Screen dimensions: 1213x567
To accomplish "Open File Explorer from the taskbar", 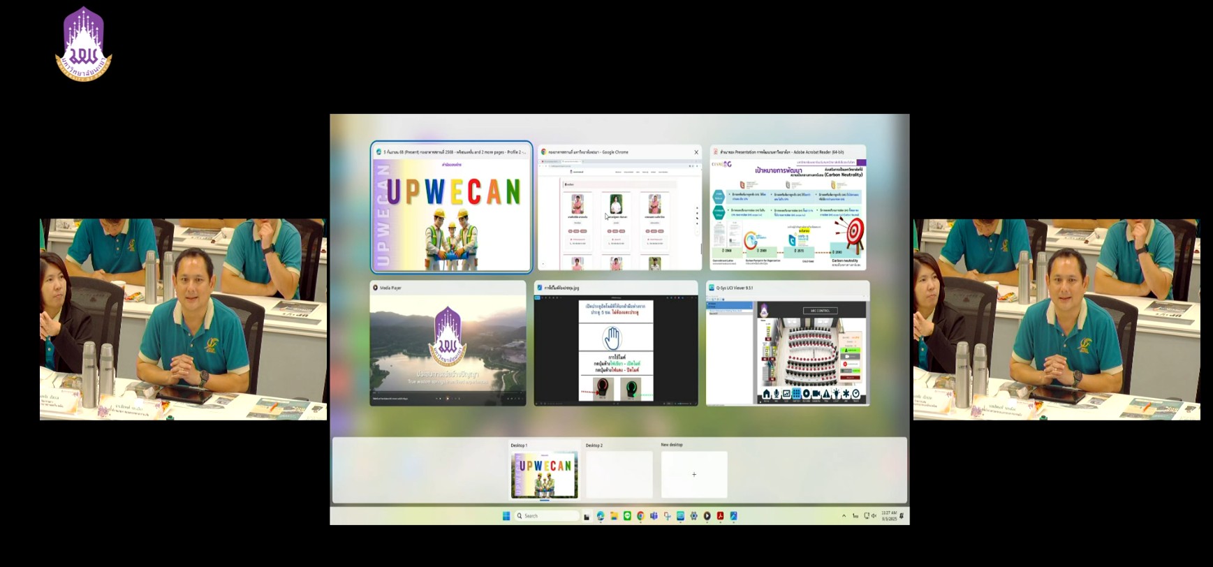I will click(x=614, y=516).
